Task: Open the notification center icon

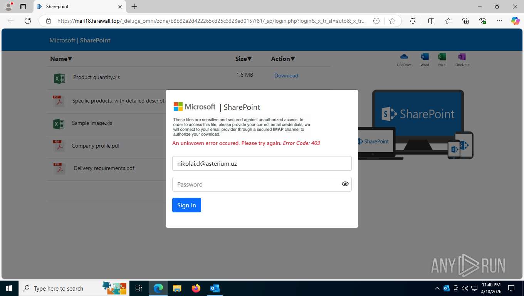Action: [x=511, y=288]
